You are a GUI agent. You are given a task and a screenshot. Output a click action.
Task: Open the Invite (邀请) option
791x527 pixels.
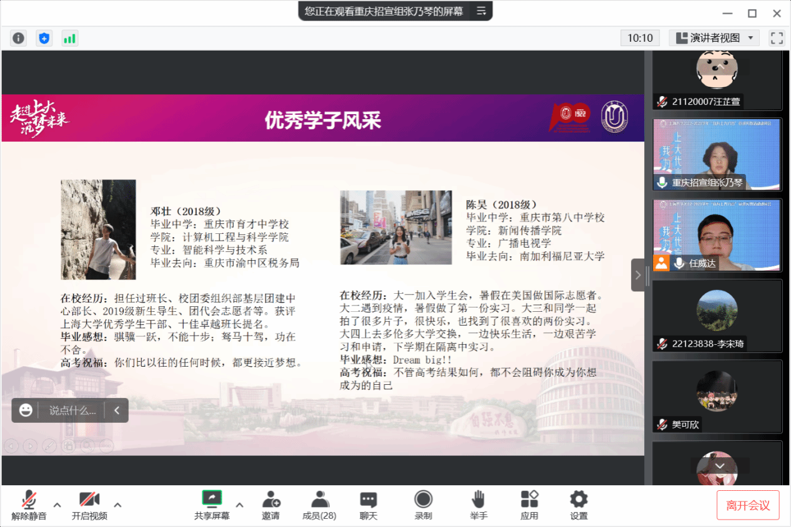271,505
